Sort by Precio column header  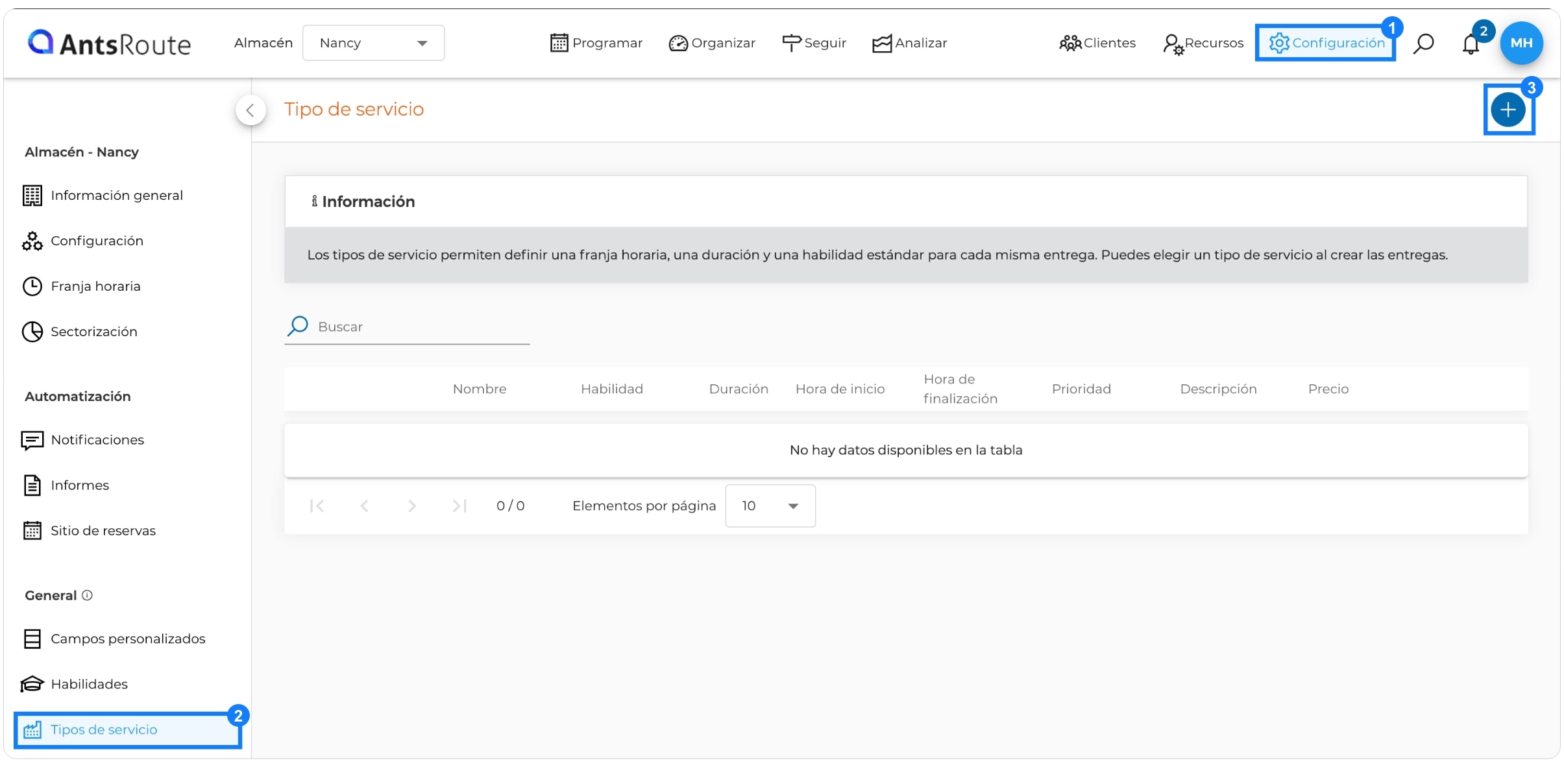point(1328,389)
